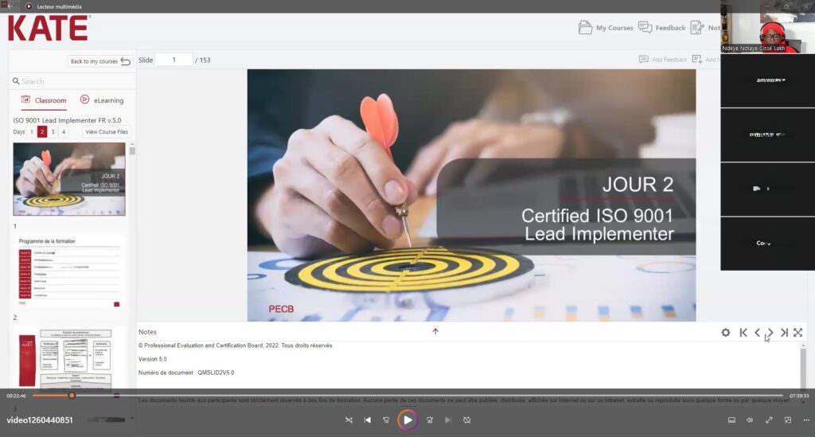Go to the previous slide
The width and height of the screenshot is (815, 437).
(758, 333)
